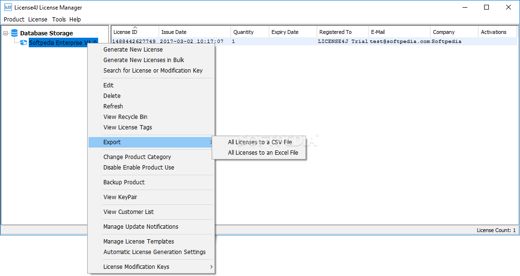The width and height of the screenshot is (520, 276).
Task: Click the Database Storage icon
Action: (14, 33)
